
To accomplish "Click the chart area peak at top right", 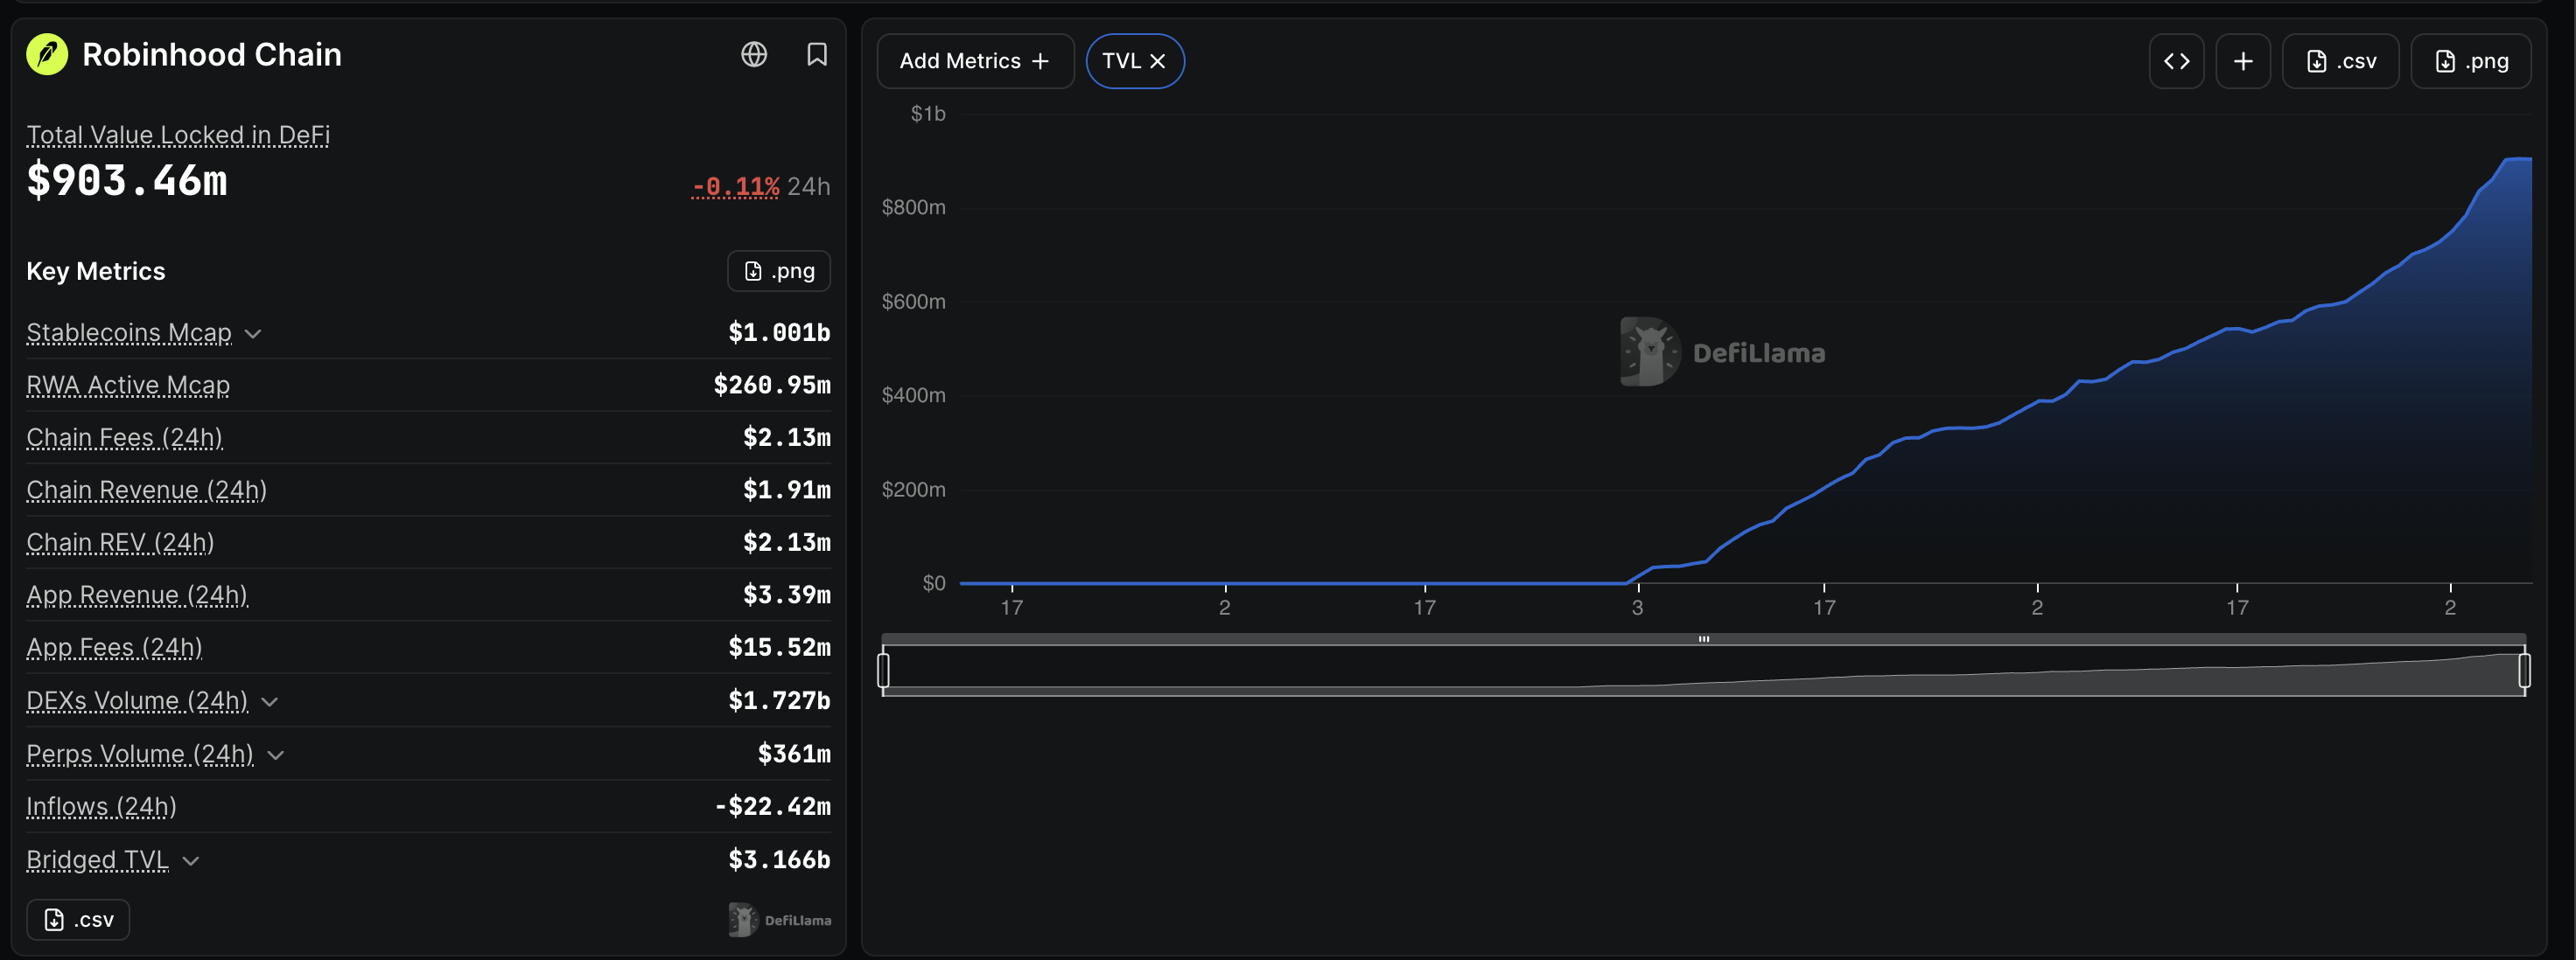I will pyautogui.click(x=2518, y=160).
